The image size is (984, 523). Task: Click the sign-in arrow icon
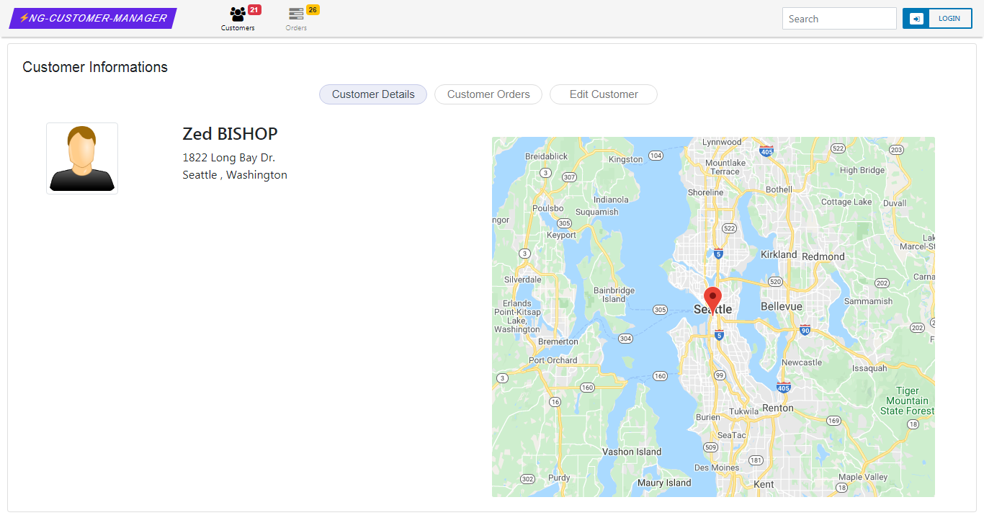(x=916, y=19)
